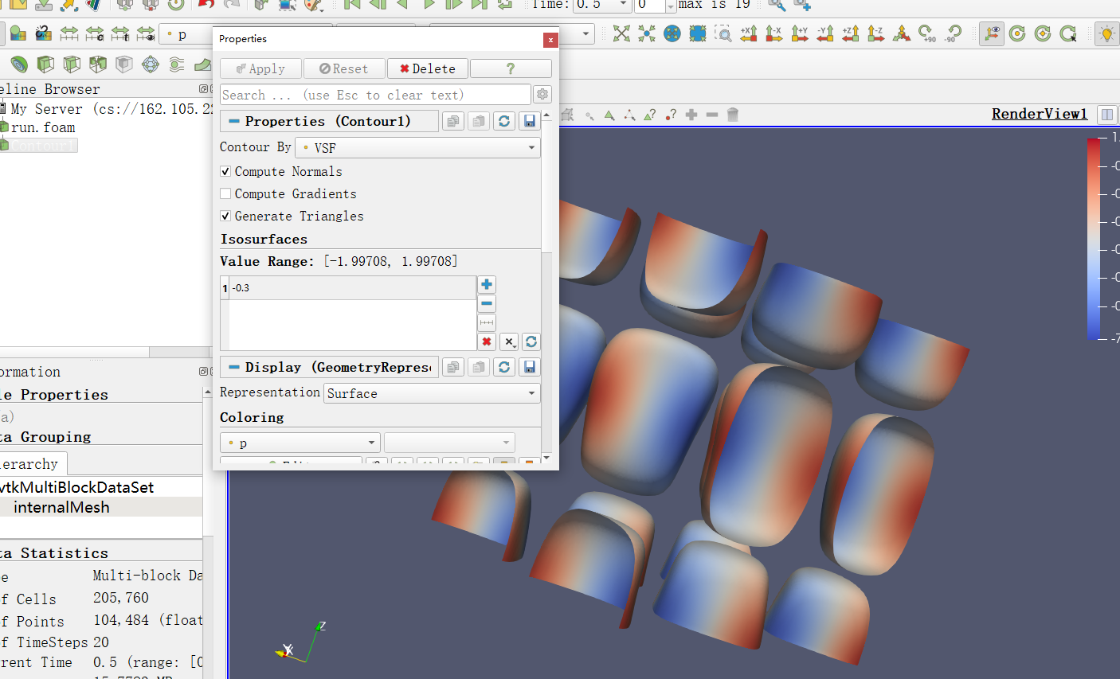This screenshot has height=679, width=1120.
Task: Rotate view 90 degrees counterclockwise
Action: pyautogui.click(x=953, y=33)
